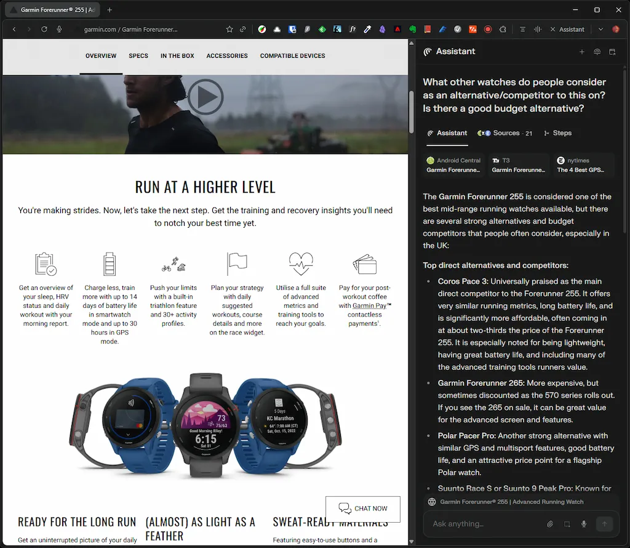Switch to the SPECS tab on the product page
This screenshot has width=630, height=548.
point(138,55)
